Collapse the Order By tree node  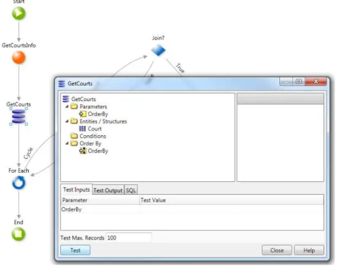coord(67,143)
